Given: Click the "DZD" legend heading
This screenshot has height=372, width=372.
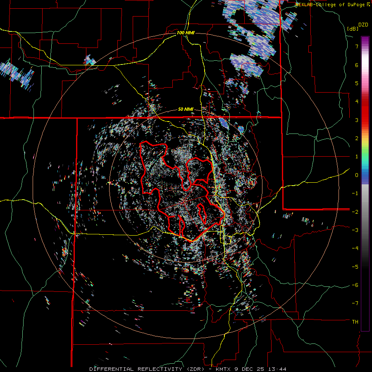Looking at the screenshot, I should (x=363, y=25).
